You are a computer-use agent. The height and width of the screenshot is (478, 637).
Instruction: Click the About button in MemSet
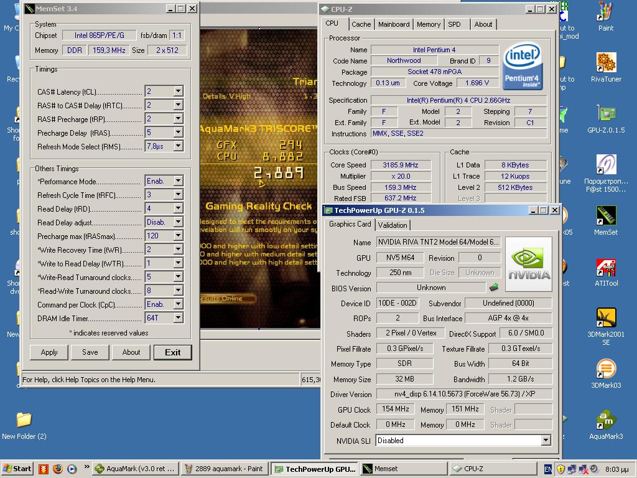131,352
